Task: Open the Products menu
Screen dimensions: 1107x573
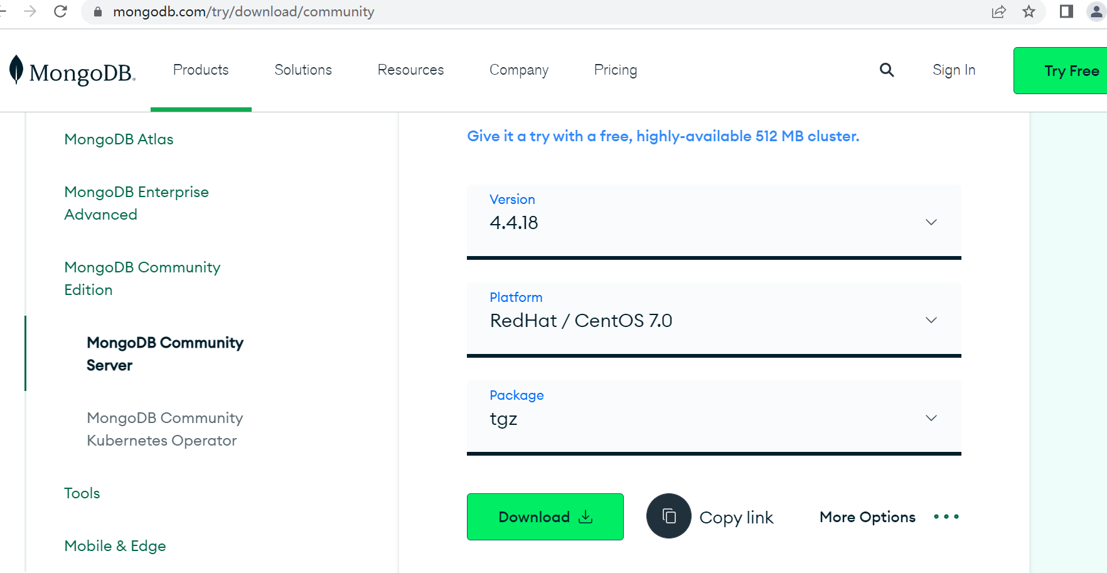Action: [x=201, y=70]
